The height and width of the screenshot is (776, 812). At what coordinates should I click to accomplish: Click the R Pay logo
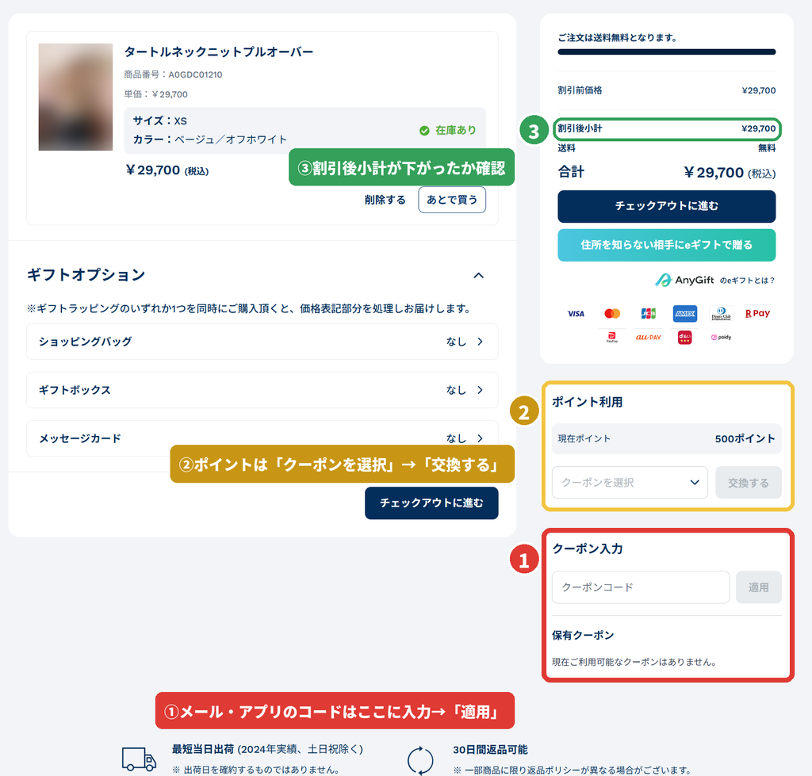click(757, 314)
